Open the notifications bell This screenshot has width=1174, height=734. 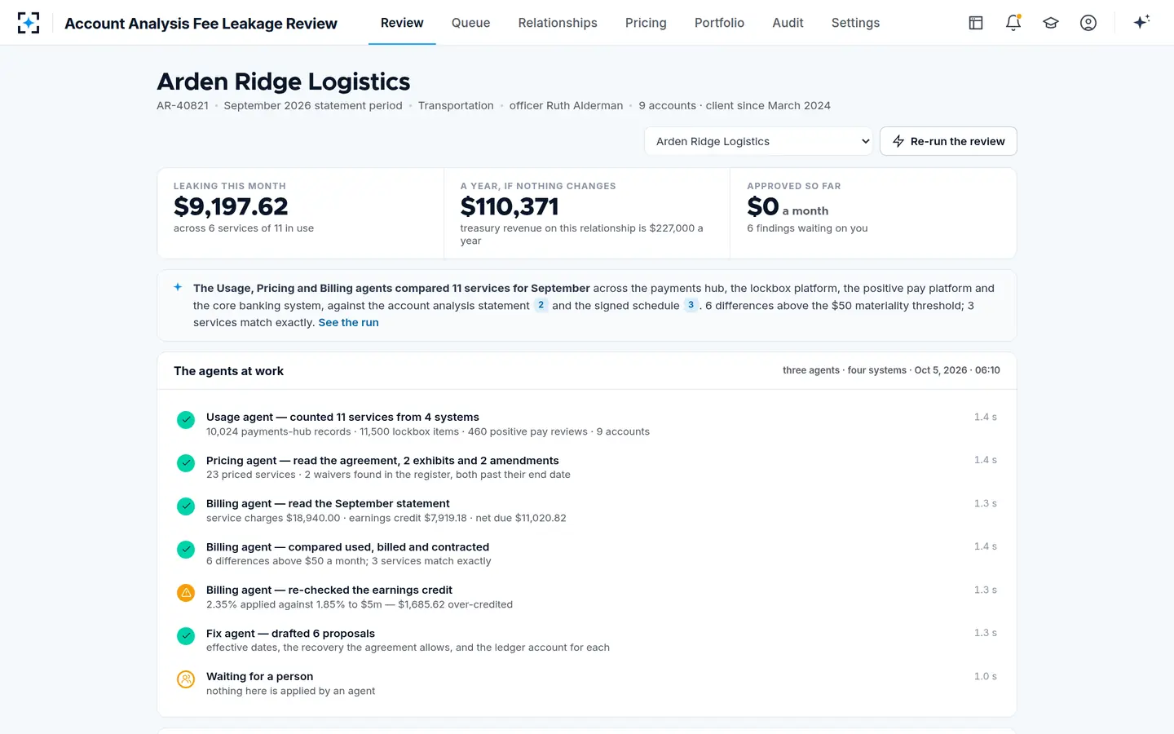pos(1013,23)
